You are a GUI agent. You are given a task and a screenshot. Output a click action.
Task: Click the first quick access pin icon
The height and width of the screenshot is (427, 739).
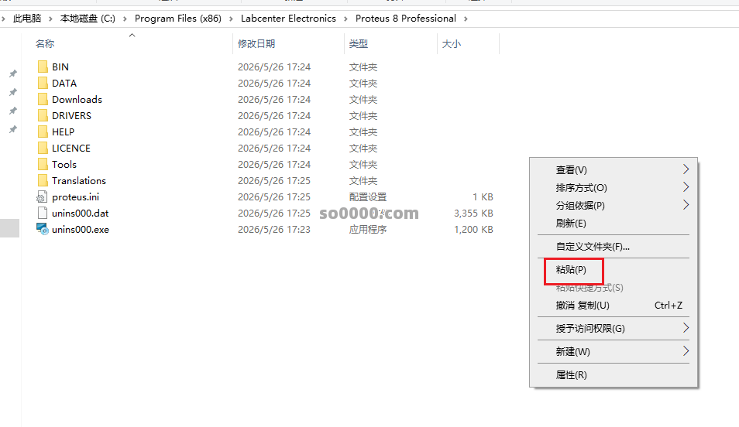pyautogui.click(x=12, y=73)
